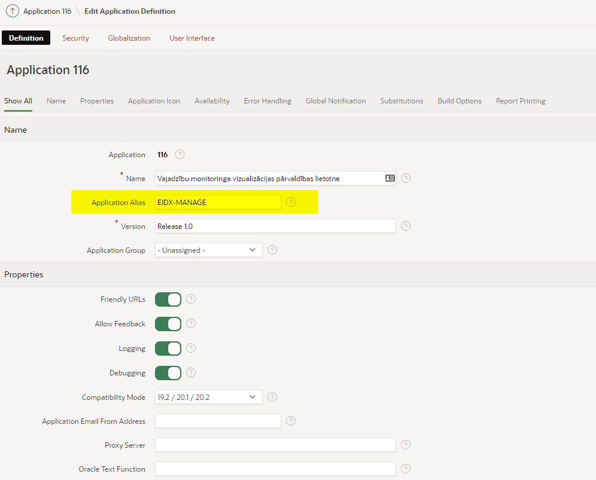Open the User Interface tab
596x480 pixels.
point(191,38)
